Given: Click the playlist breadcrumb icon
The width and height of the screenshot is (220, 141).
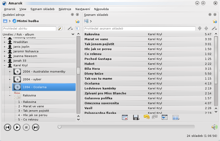Looking at the screenshot, I should click(x=86, y=21).
